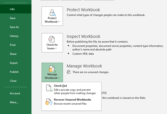Open the Share option in sidebar
This screenshot has width=167, height=114.
click(x=13, y=54)
